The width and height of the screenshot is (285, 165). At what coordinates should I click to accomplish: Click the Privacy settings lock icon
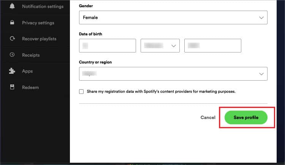[12, 22]
